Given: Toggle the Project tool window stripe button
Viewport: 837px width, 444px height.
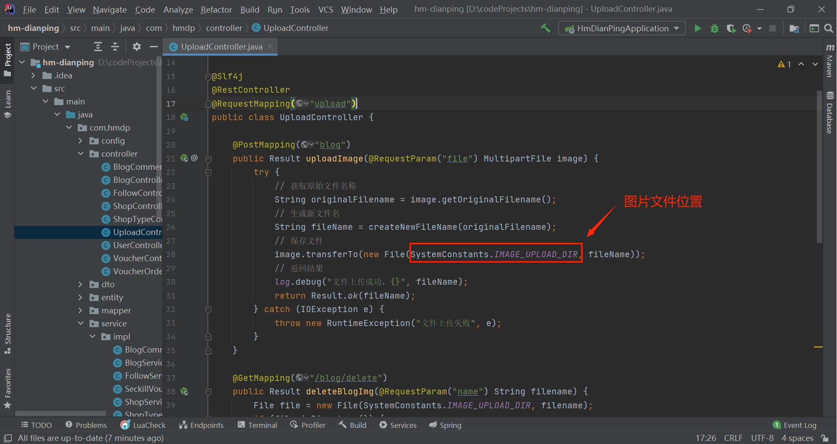Looking at the screenshot, I should click(7, 60).
